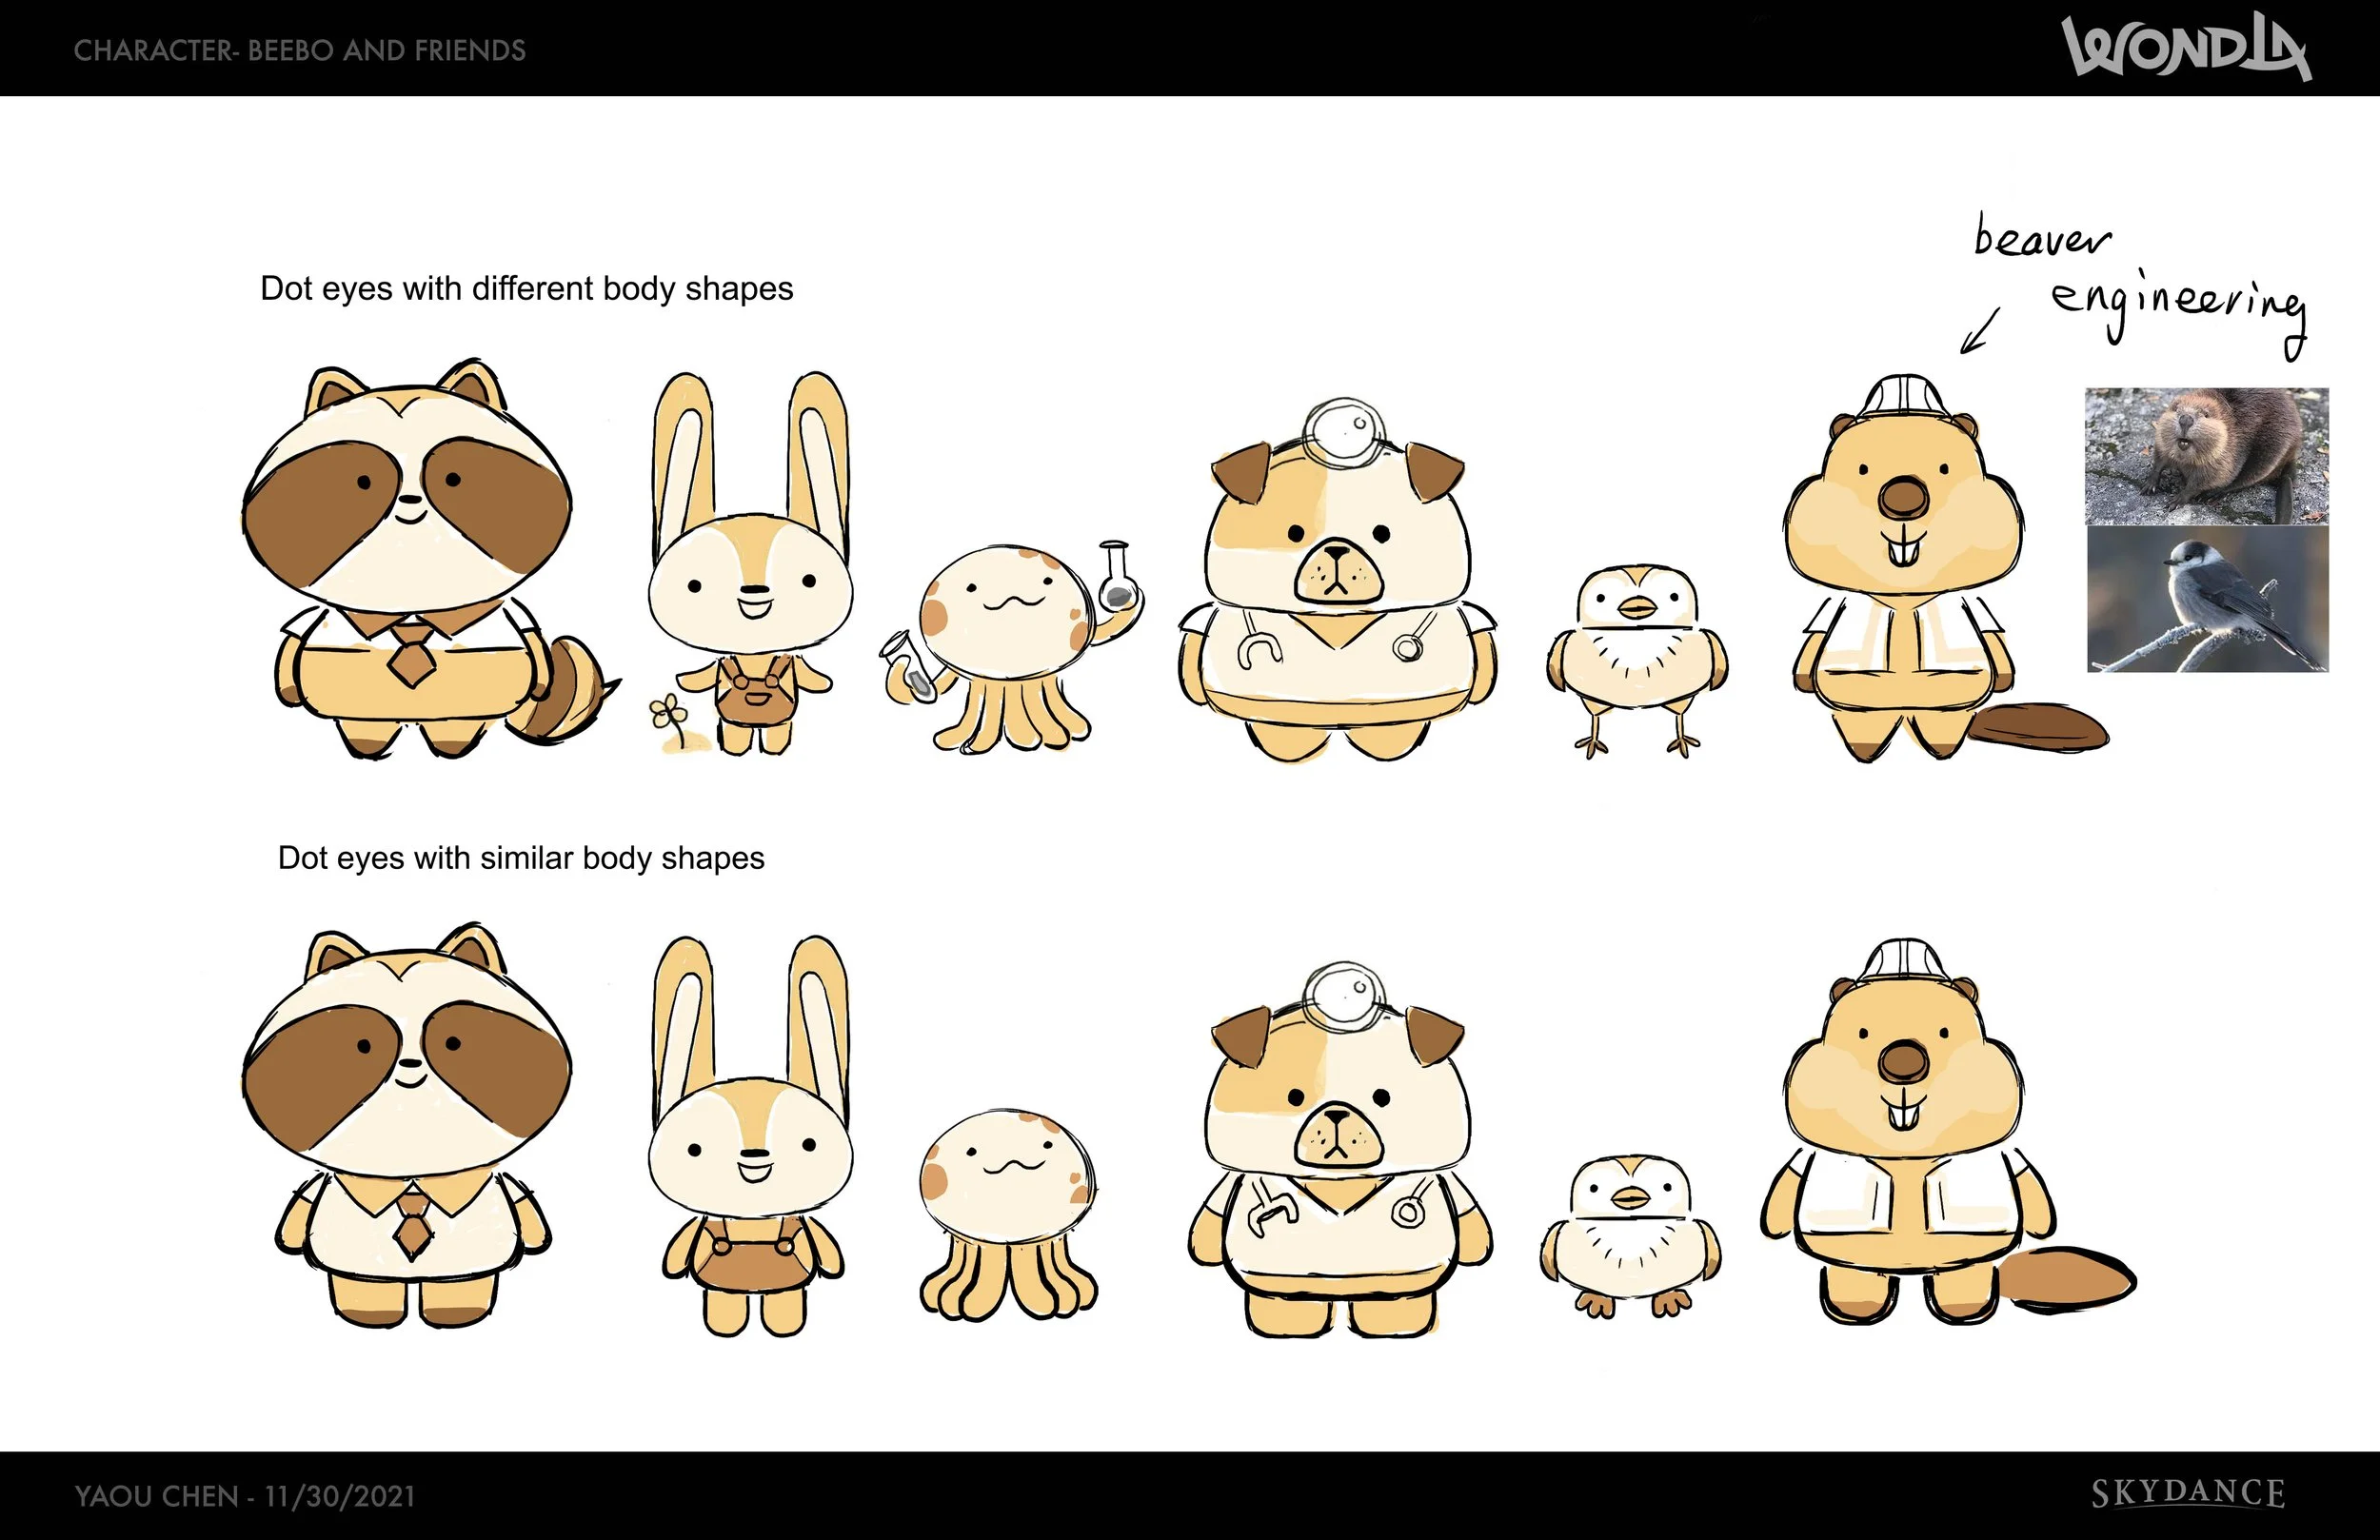This screenshot has height=1540, width=2380.
Task: Click the bottom-row rabbit character
Action: pos(750,1150)
